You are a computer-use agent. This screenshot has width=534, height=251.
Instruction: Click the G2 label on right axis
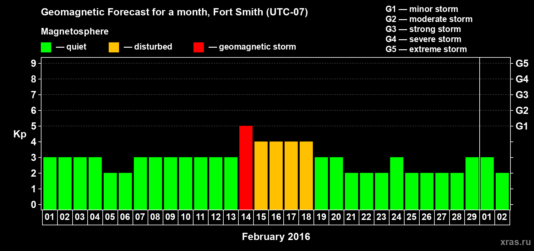[522, 110]
